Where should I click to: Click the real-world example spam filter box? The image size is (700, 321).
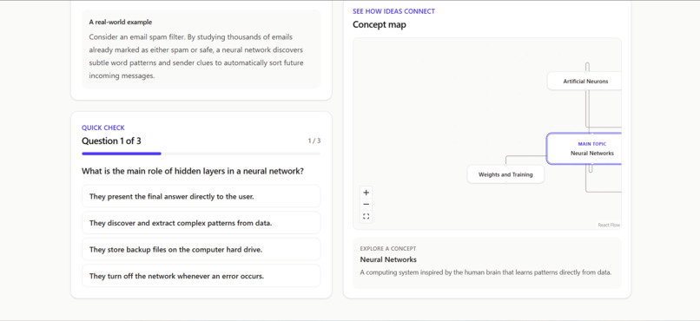click(x=201, y=49)
